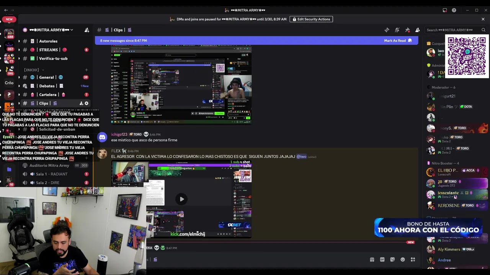Click the hash icon of the Clips header
Viewport: 490px width, 275px height.
pos(99,30)
